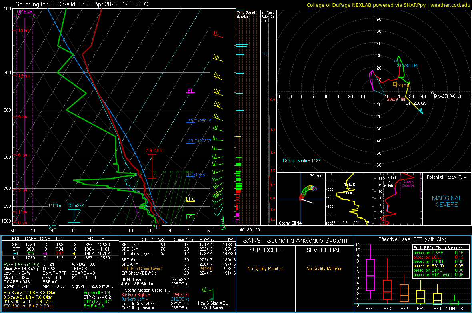Image resolution: width=472 pixels, height=313 pixels.
Task: Click the Theta-E v. Pres inset label
Action: 349,188
